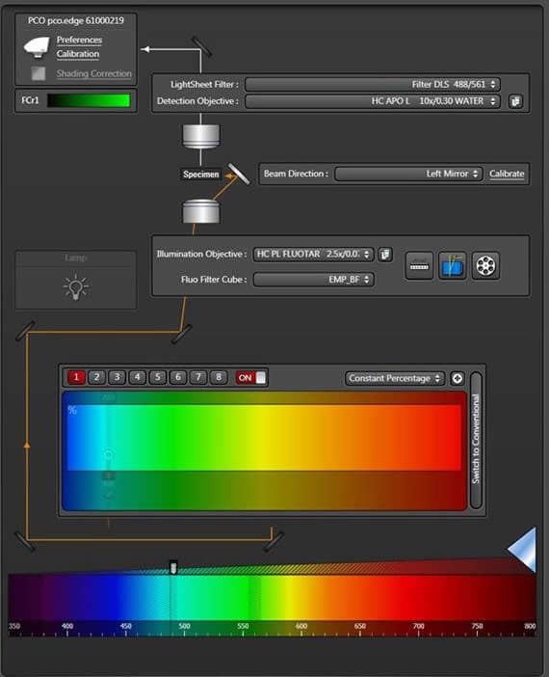
Task: Click the ruler-like icon in illumination panel
Action: [419, 265]
